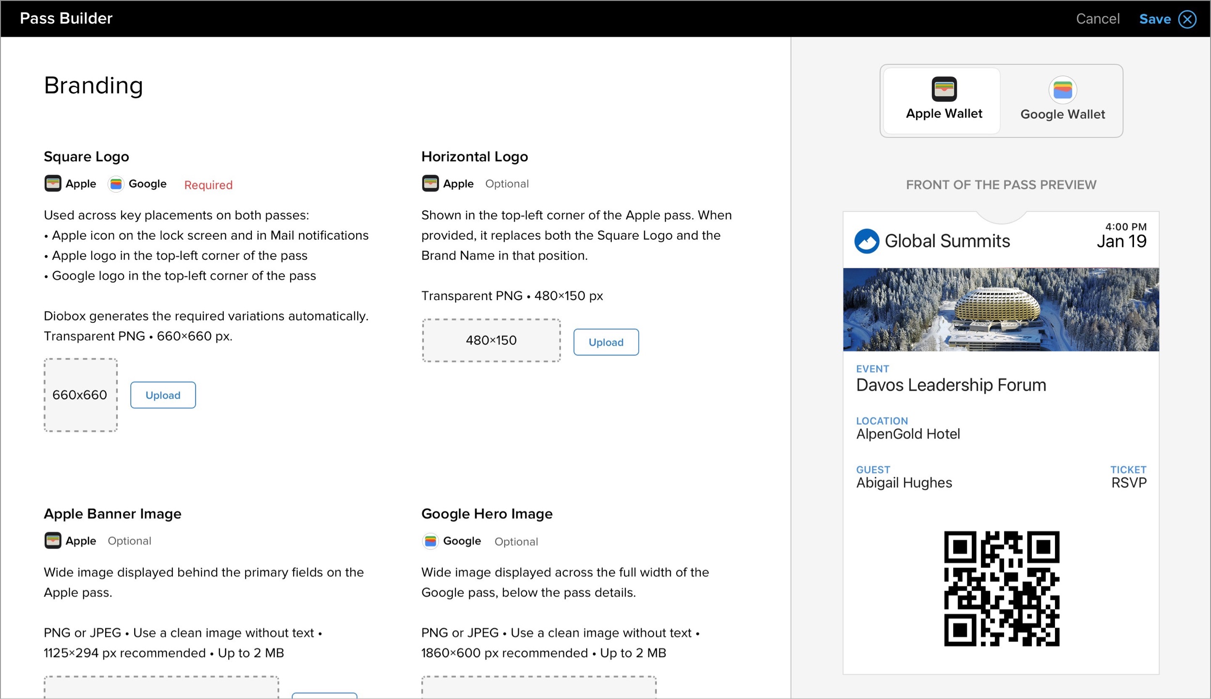Click the "Horizontal Logo" heading
This screenshot has width=1211, height=699.
[x=474, y=157]
